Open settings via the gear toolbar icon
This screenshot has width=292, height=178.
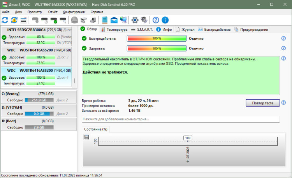[135, 20]
